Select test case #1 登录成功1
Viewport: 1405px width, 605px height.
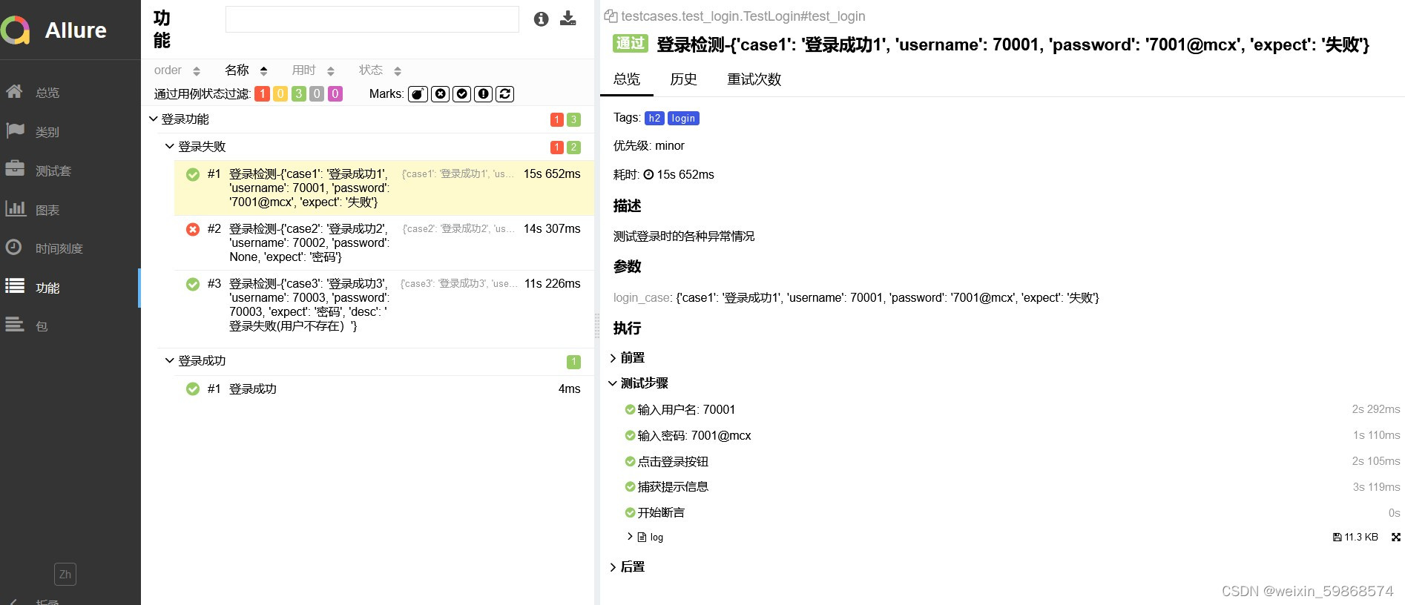(384, 188)
